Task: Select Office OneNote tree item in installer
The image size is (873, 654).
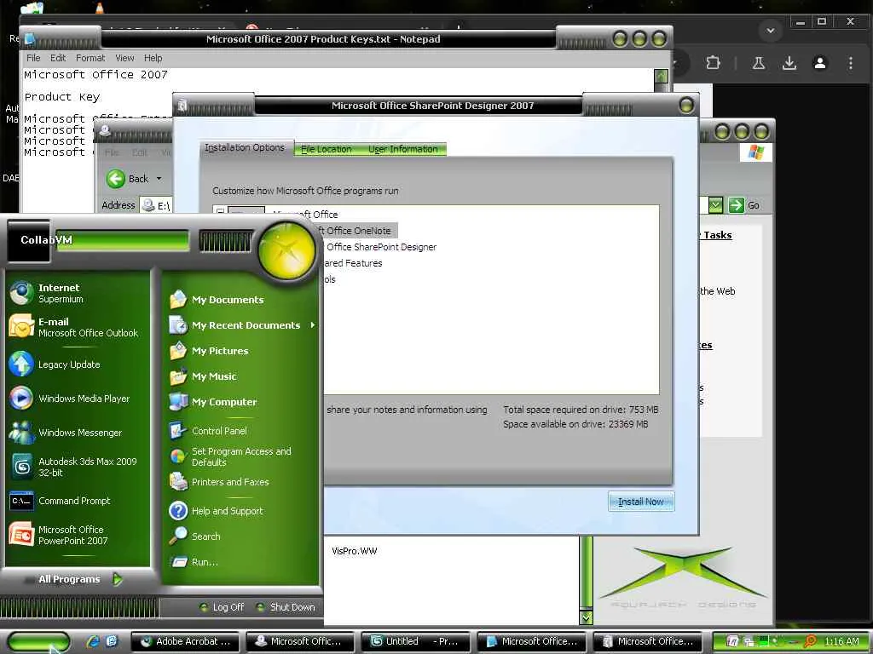Action: (x=359, y=231)
